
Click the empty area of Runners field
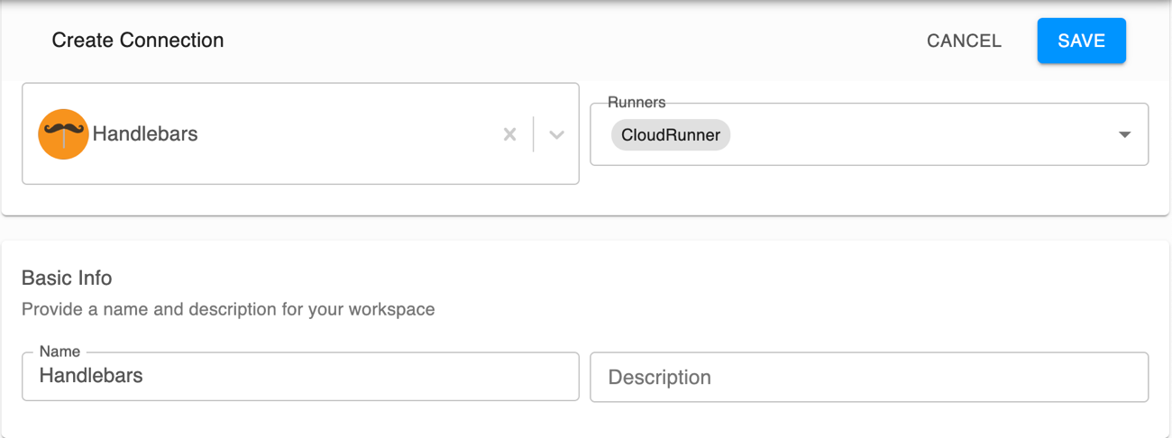click(920, 135)
